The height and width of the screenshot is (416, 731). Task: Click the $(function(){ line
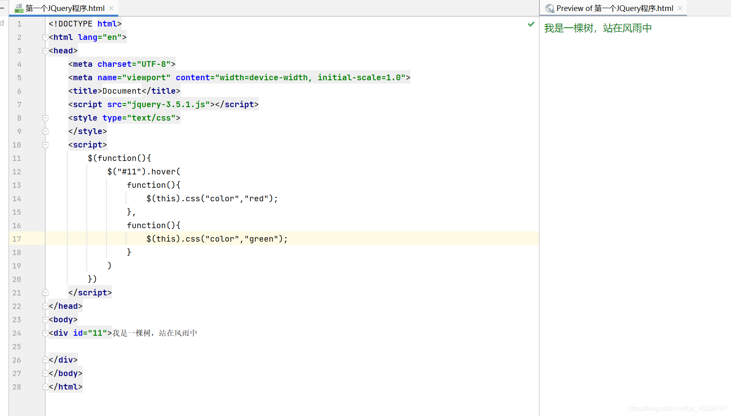pyautogui.click(x=119, y=158)
